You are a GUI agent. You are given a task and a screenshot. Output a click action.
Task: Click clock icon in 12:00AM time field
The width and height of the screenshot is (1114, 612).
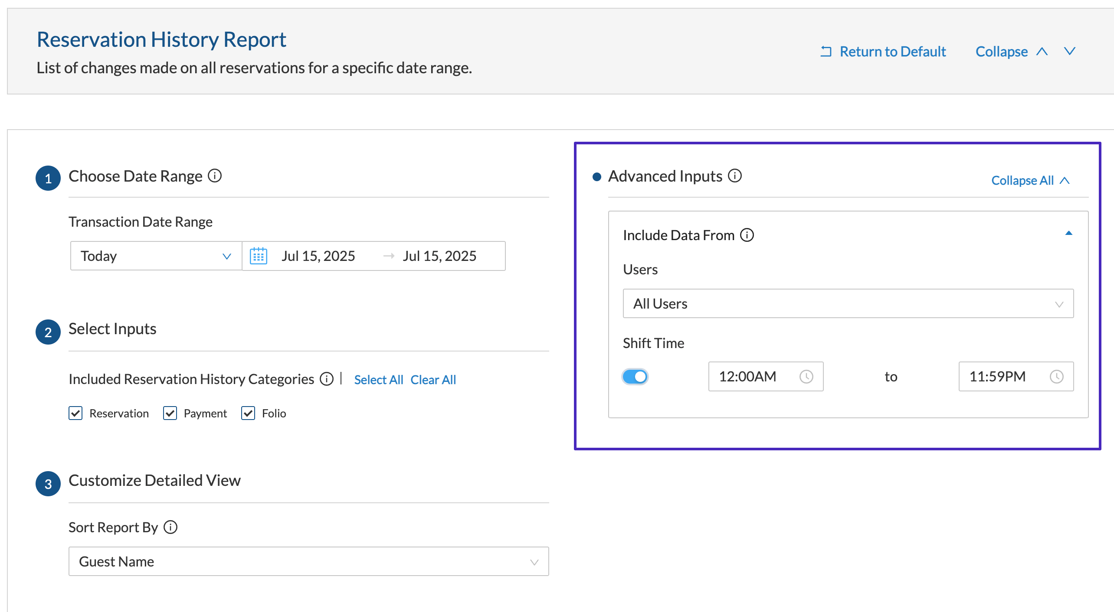coord(806,376)
